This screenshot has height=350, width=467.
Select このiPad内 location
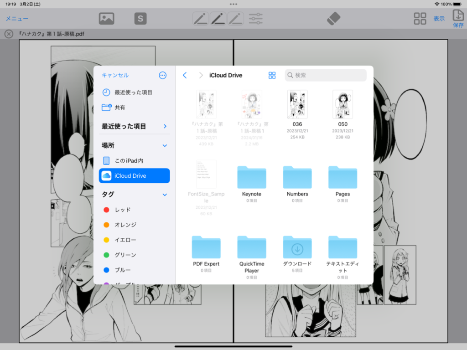[x=135, y=161]
